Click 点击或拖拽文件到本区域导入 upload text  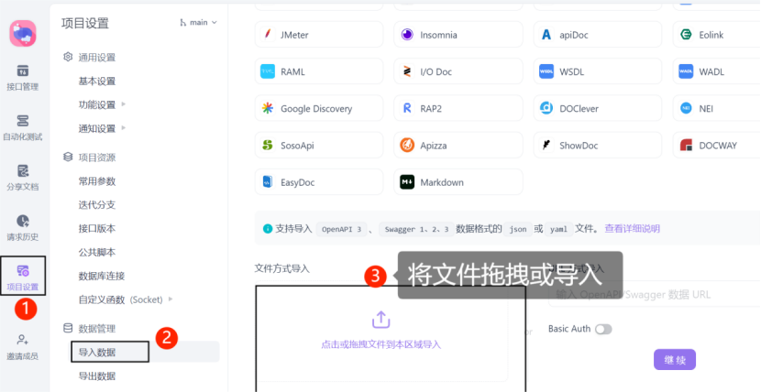pos(381,344)
